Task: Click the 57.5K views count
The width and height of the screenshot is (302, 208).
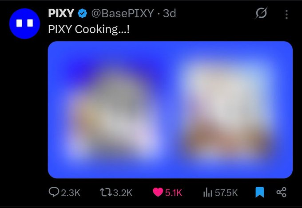Action: click(x=226, y=193)
